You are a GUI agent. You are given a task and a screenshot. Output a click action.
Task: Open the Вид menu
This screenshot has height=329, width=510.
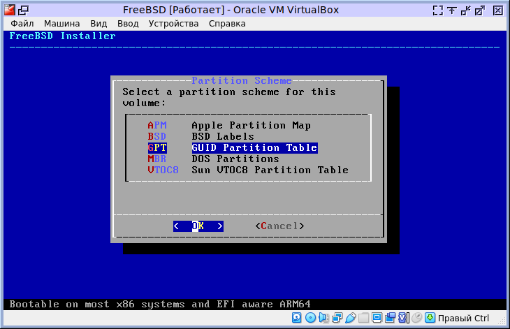[x=99, y=24]
